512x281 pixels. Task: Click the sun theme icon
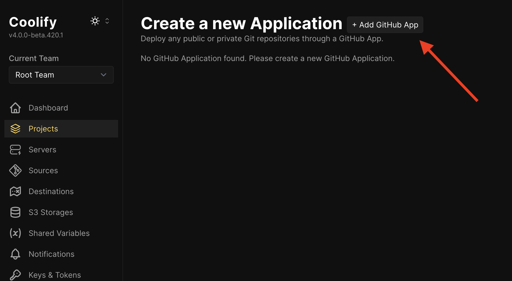[95, 21]
